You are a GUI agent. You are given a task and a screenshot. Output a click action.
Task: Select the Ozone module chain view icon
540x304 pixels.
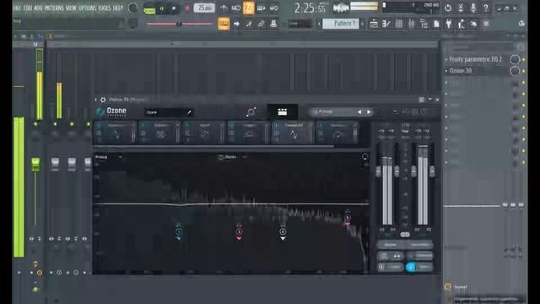pyautogui.click(x=283, y=111)
